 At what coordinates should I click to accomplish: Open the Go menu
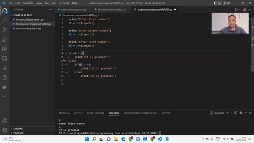tap(47, 3)
